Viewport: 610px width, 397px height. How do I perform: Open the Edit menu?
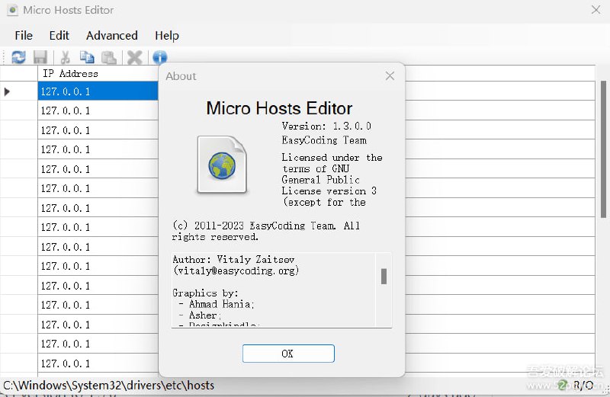pyautogui.click(x=59, y=35)
